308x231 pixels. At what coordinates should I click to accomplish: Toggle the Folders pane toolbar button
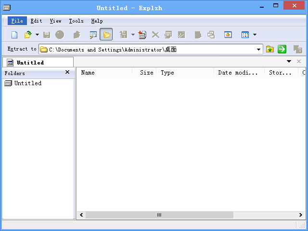pos(106,35)
